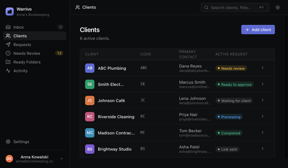Click the ACTIVE REQUEST column header
Screen dimensions: 288x168
[231, 54]
